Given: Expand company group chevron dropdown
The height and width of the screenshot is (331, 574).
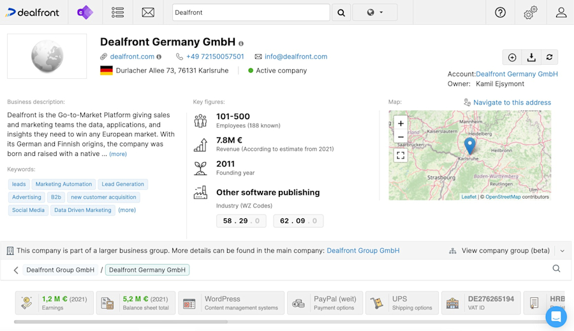Looking at the screenshot, I should (x=563, y=251).
